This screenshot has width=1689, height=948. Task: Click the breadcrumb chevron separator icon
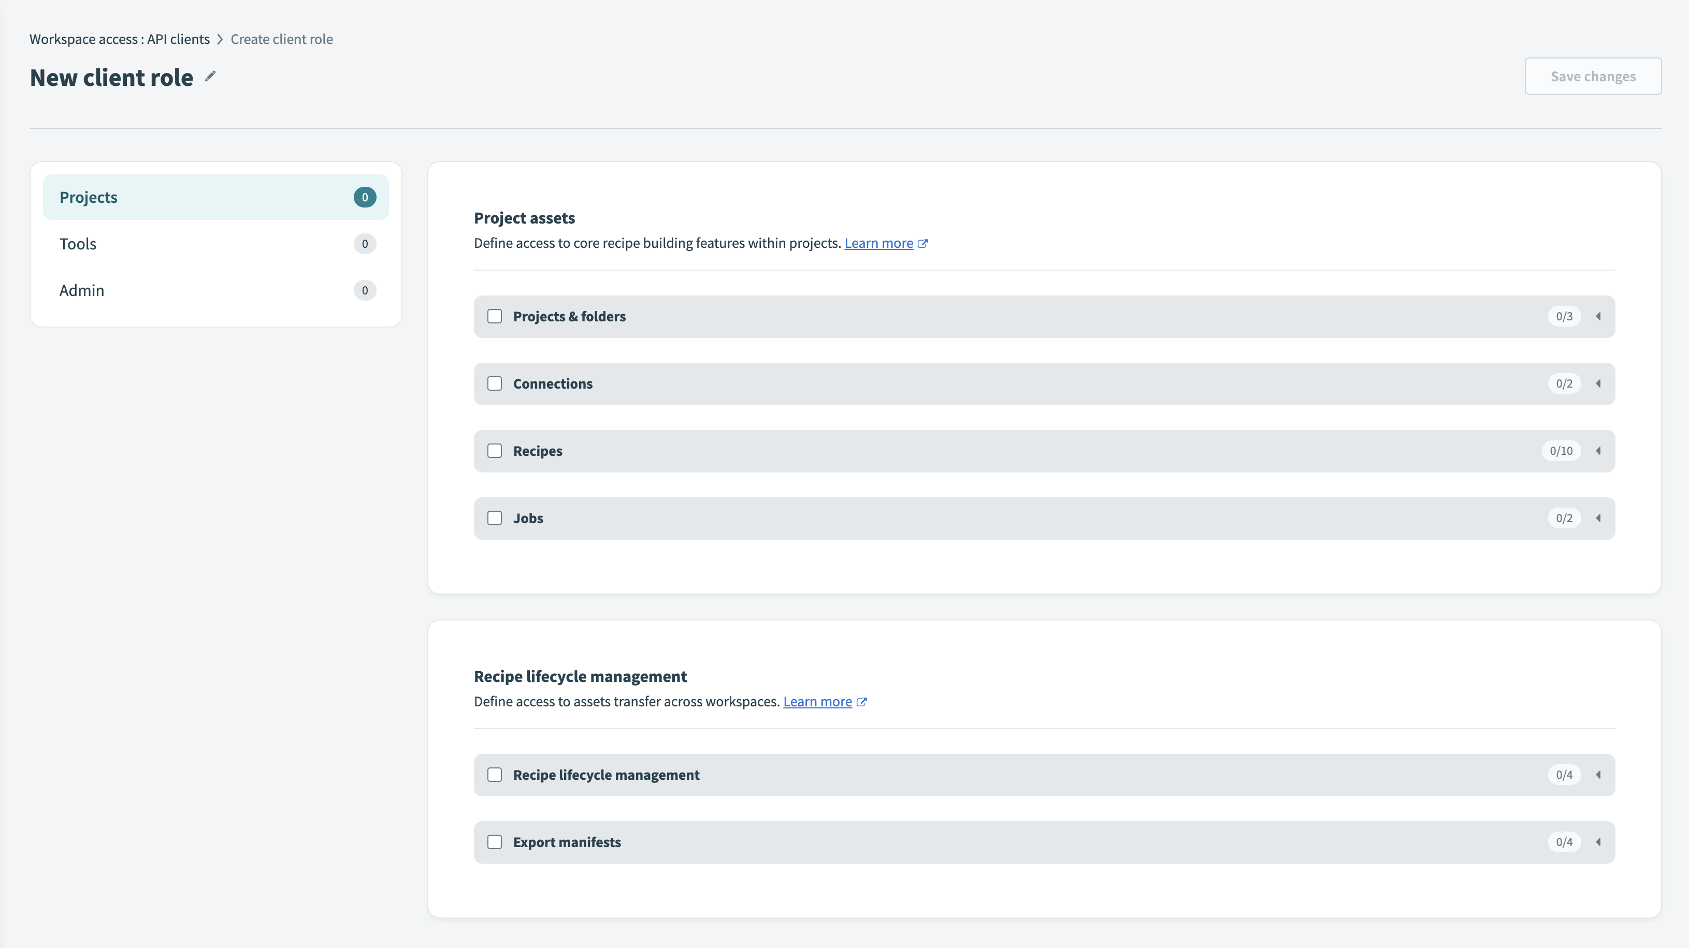pos(220,39)
